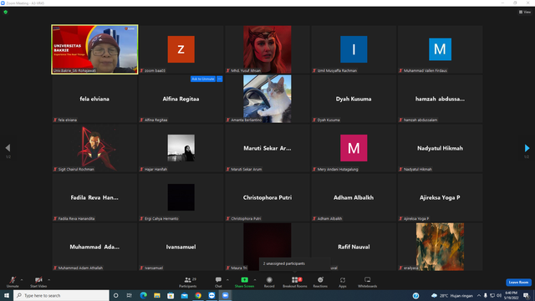Click the Leave Room button
535x301 pixels.
point(518,283)
